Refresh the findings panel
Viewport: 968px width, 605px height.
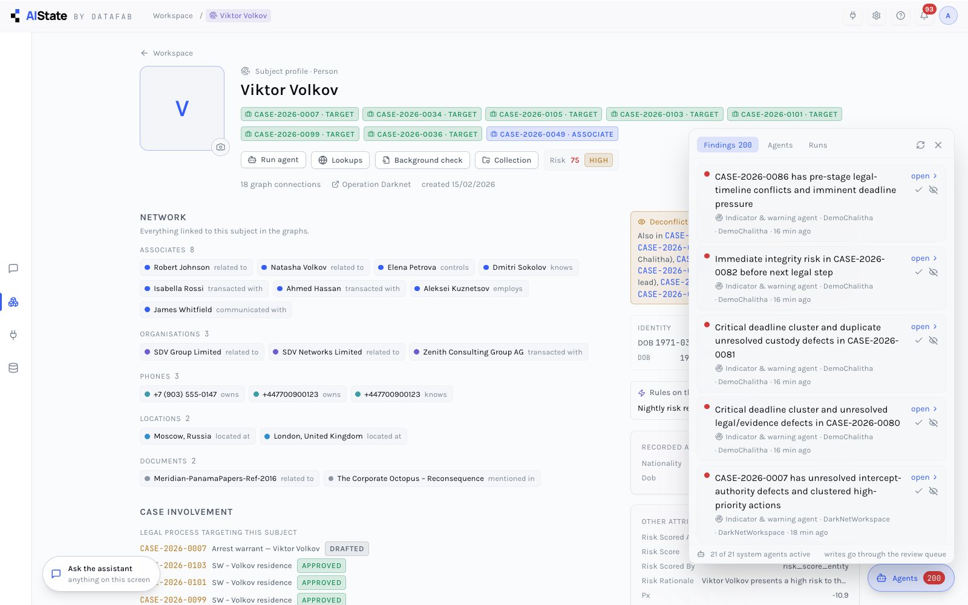920,145
